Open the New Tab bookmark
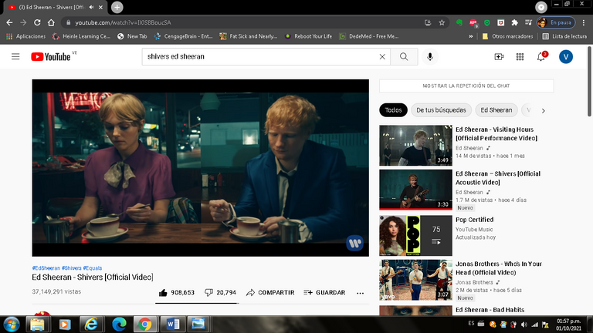 point(132,37)
